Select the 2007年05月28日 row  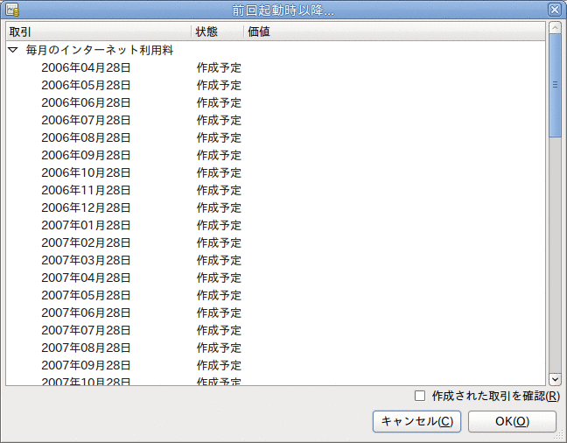point(276,295)
